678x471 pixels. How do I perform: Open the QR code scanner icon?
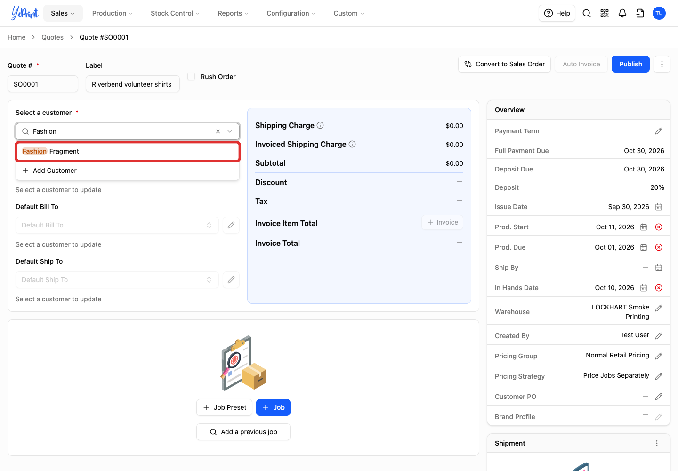coord(605,13)
